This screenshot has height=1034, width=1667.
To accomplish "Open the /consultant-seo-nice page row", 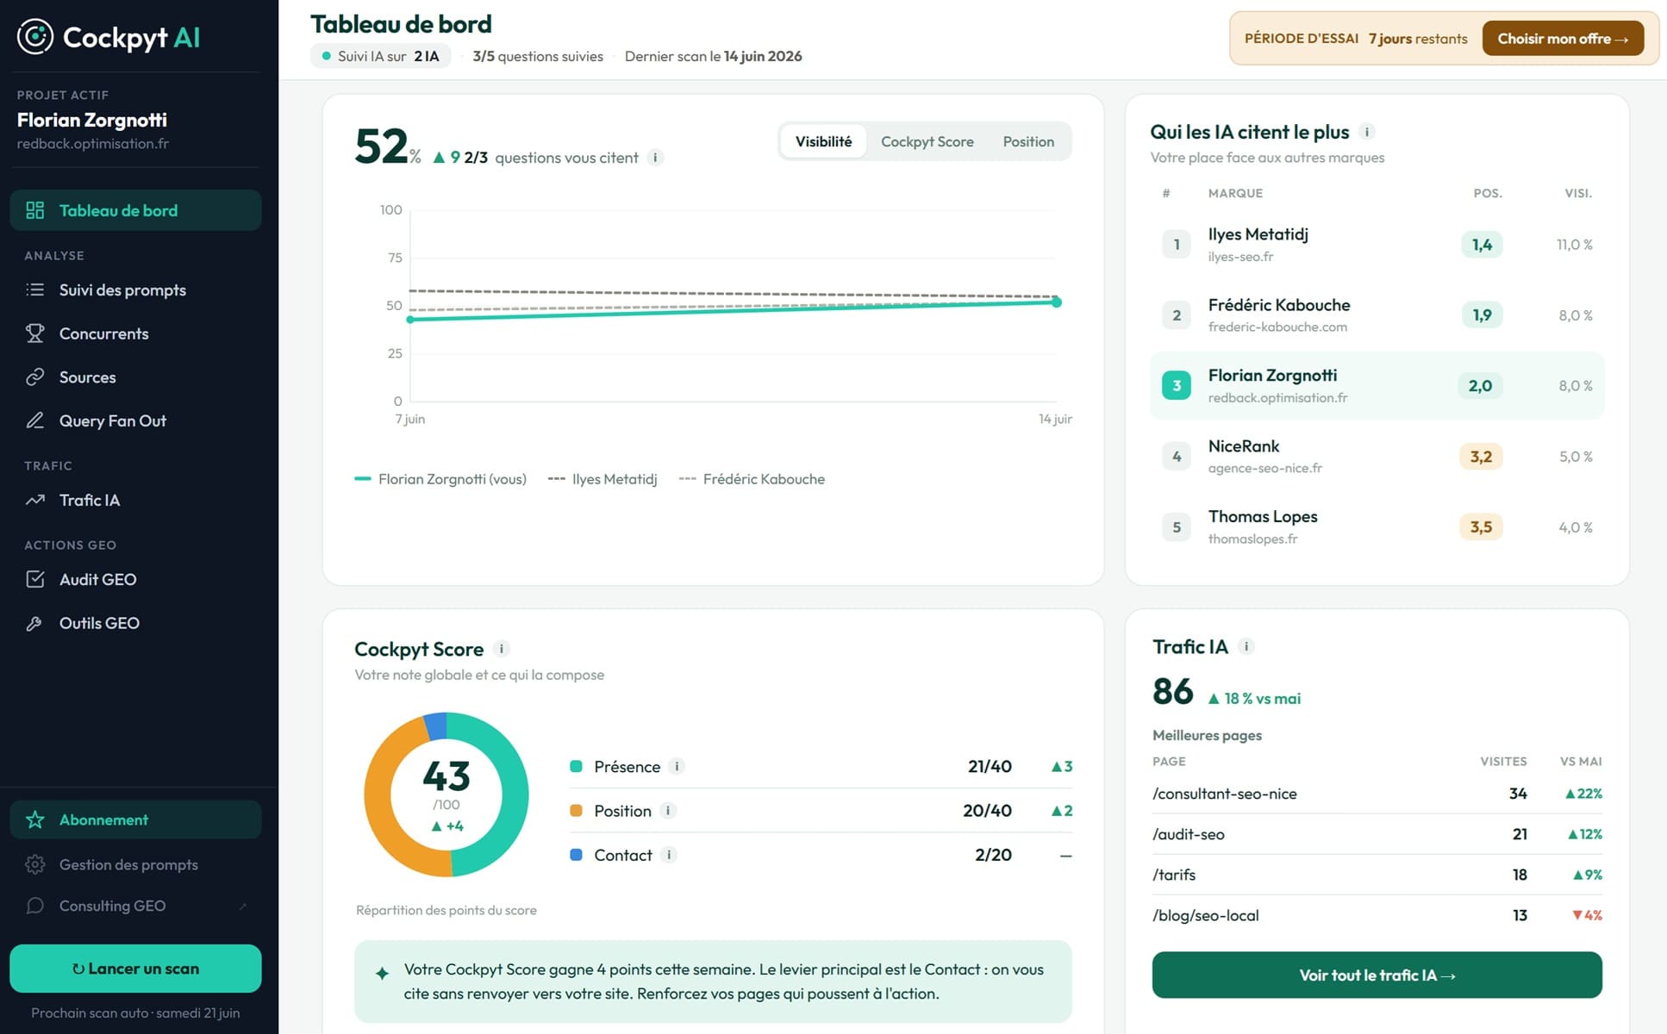I will [1377, 794].
